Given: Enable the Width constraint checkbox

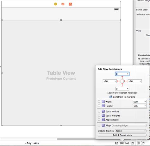Looking at the screenshot, I should [99, 102].
